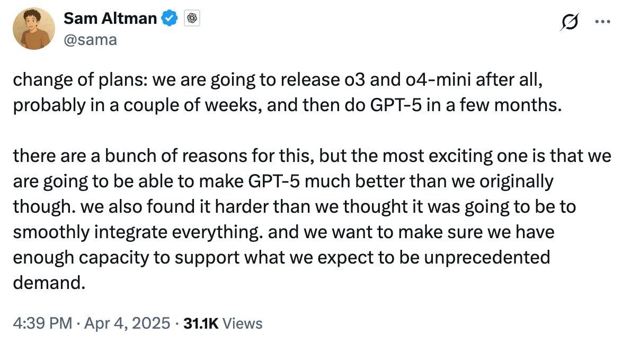Click the phrase "change of plans"
This screenshot has width=622, height=344.
pos(79,80)
